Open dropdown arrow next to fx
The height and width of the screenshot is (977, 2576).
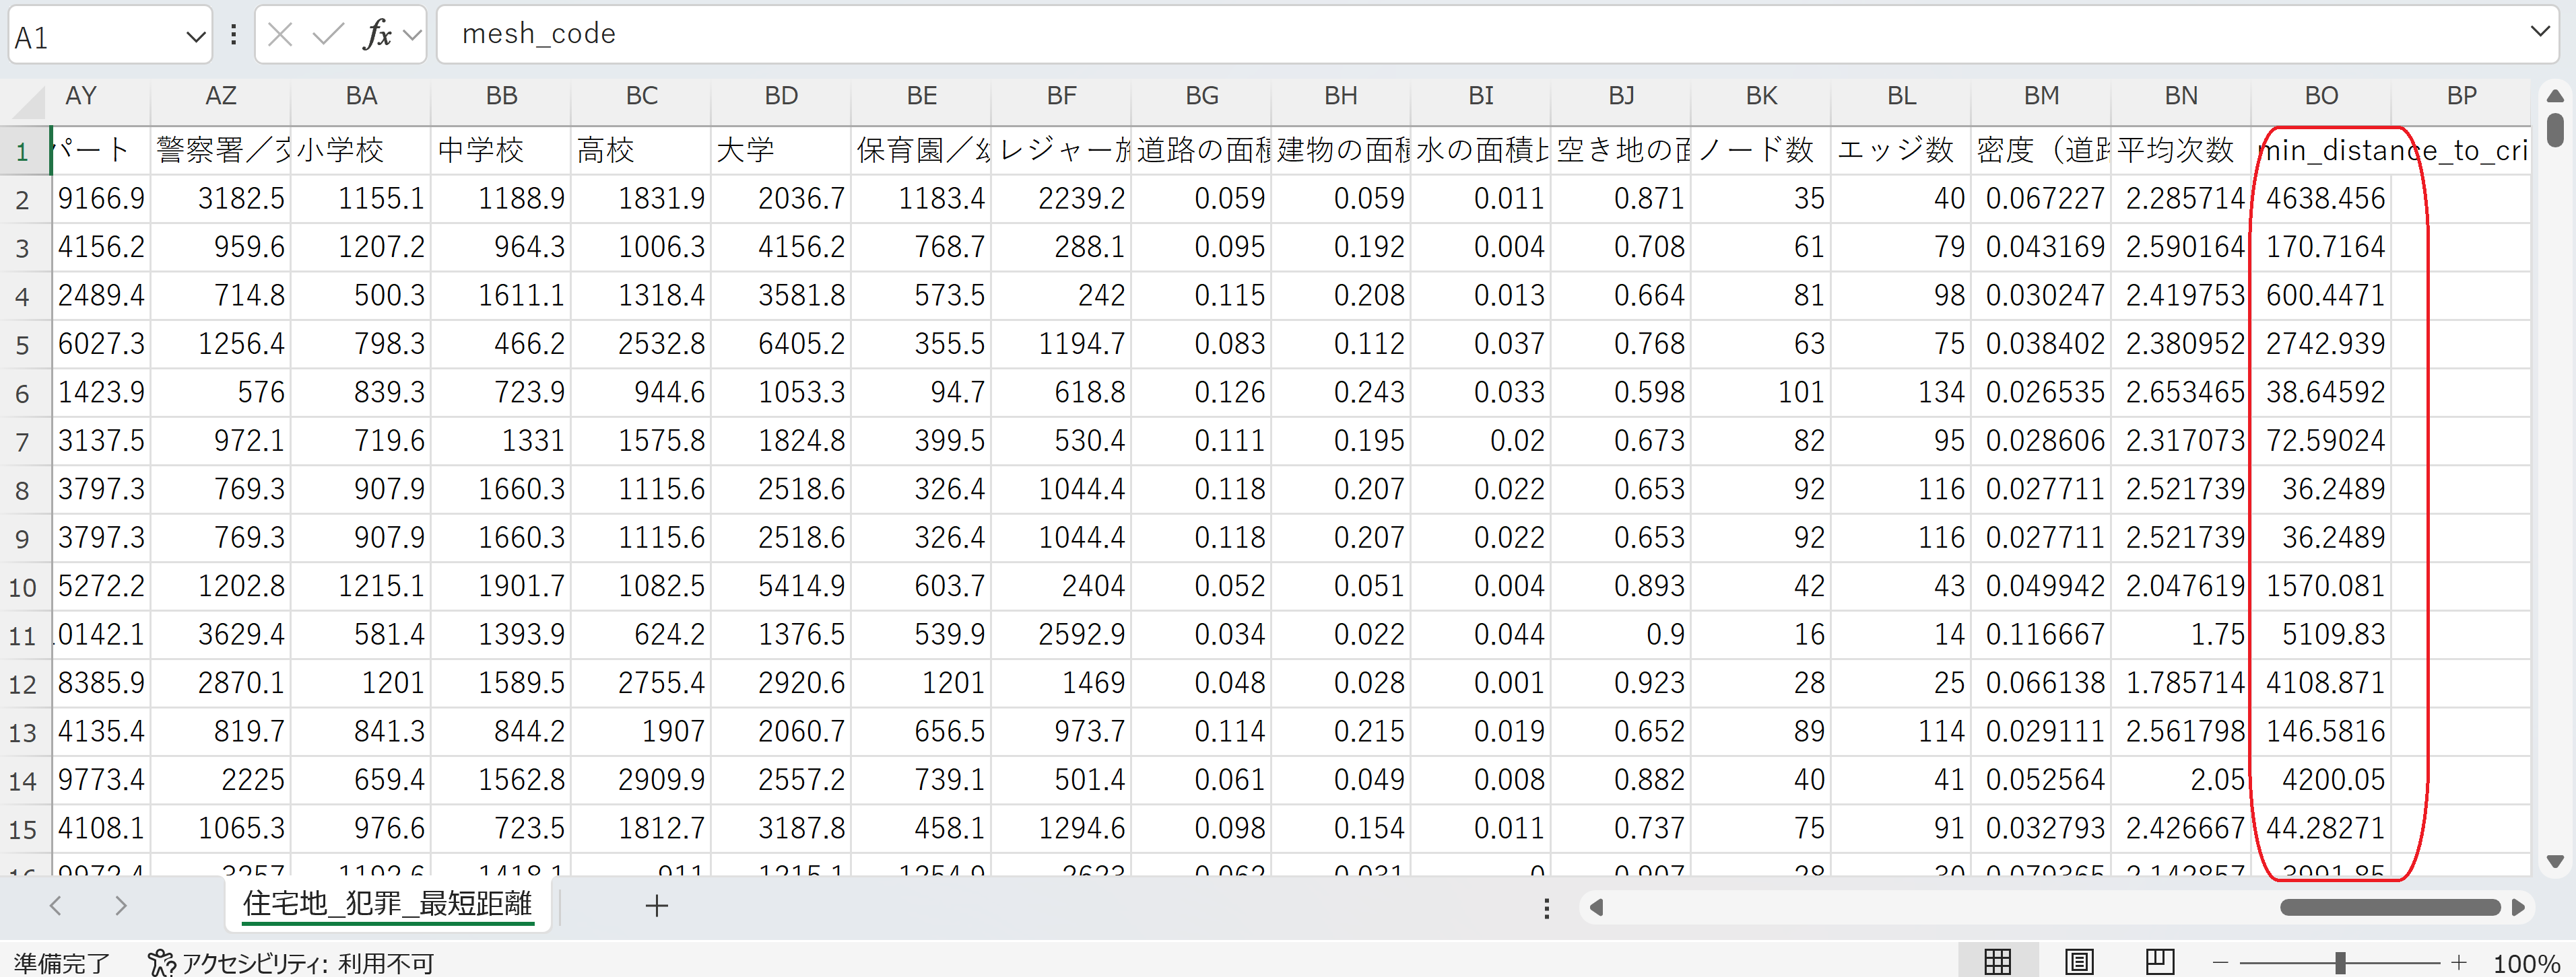coord(412,36)
